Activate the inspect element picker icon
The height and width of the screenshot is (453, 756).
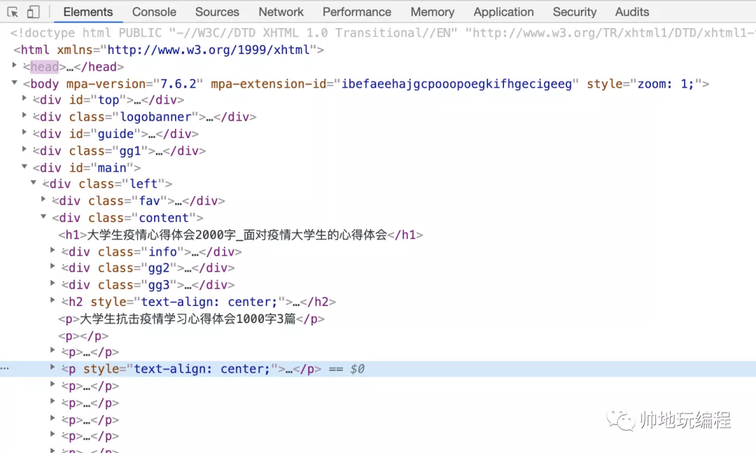[x=13, y=12]
